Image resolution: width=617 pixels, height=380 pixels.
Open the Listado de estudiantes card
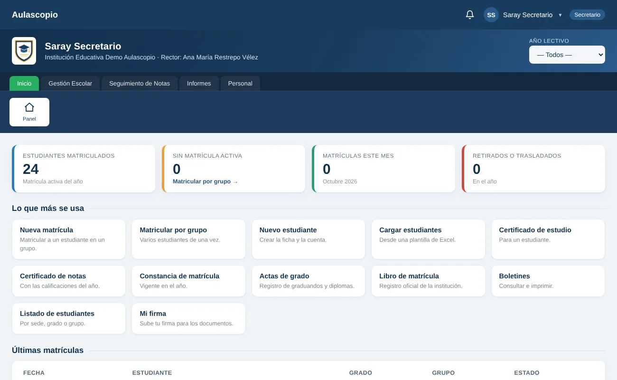(x=69, y=318)
